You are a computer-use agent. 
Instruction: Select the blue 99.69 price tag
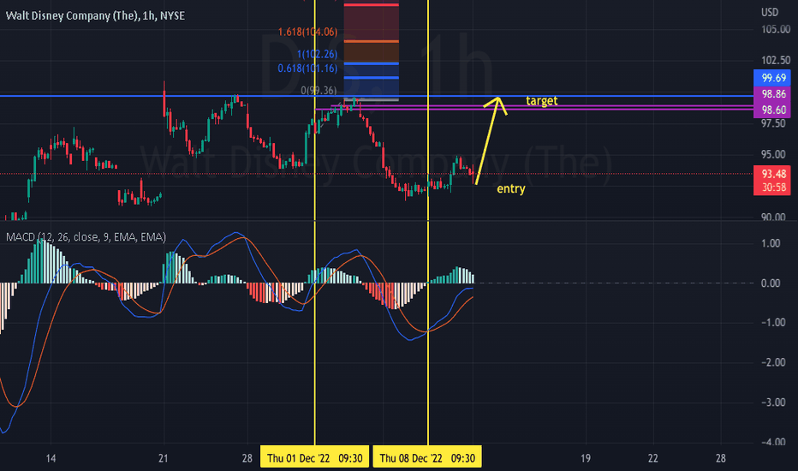pyautogui.click(x=772, y=78)
